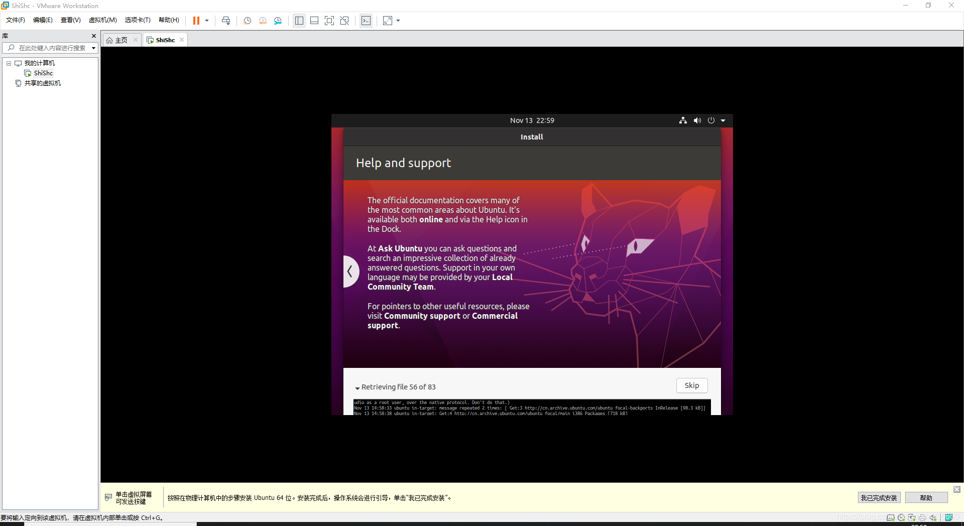Click the hard disk status icon
964x526 pixels.
[x=891, y=517]
